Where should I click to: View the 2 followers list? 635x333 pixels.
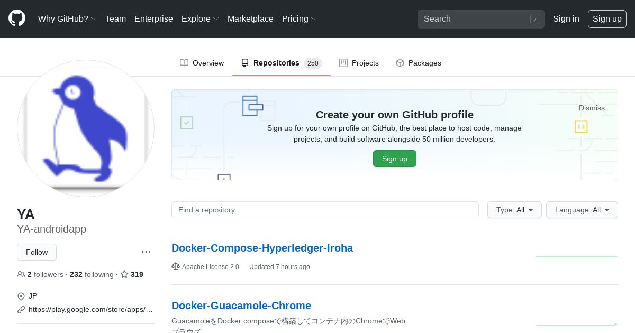(x=40, y=274)
